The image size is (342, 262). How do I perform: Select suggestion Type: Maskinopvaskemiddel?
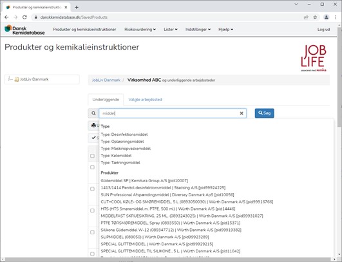click(126, 149)
